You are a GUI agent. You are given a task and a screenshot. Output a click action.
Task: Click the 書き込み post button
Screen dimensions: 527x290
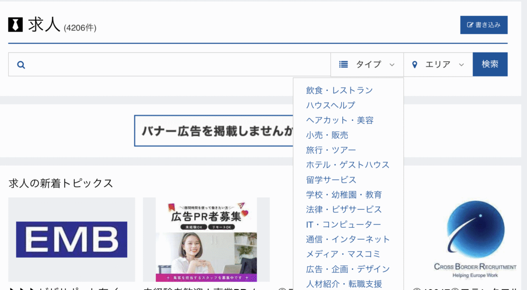pyautogui.click(x=483, y=25)
